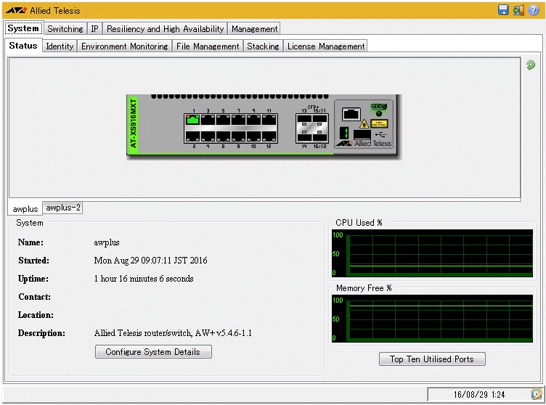Open help via the question mark icon

(534, 10)
